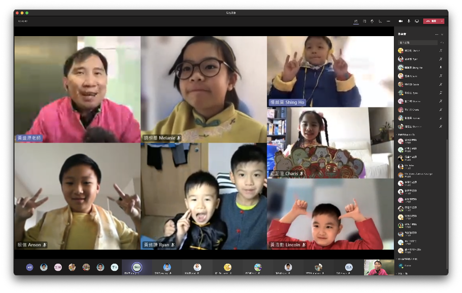Screen dimensions: 462x293
Task: Click the meeting duration timer
Action: click(23, 21)
